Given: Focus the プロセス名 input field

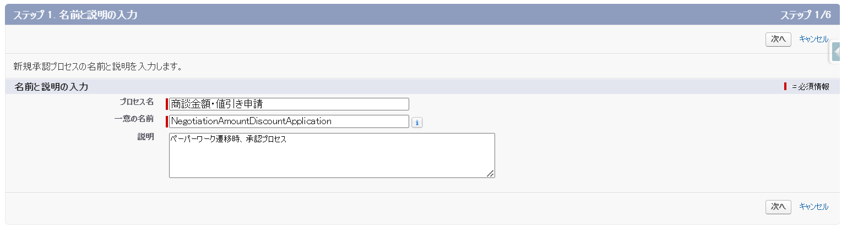Looking at the screenshot, I should tap(289, 104).
